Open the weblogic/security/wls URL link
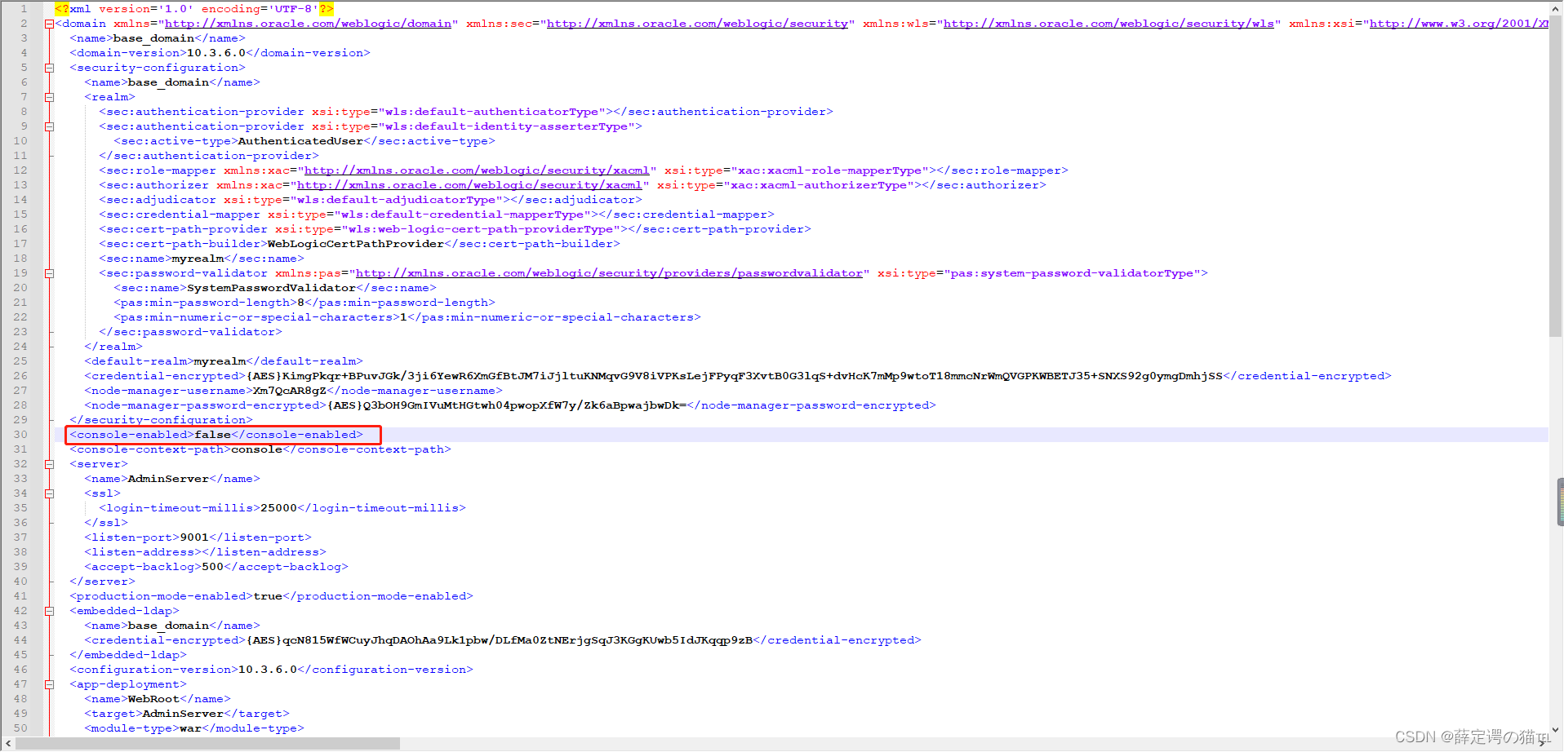 tap(1109, 24)
